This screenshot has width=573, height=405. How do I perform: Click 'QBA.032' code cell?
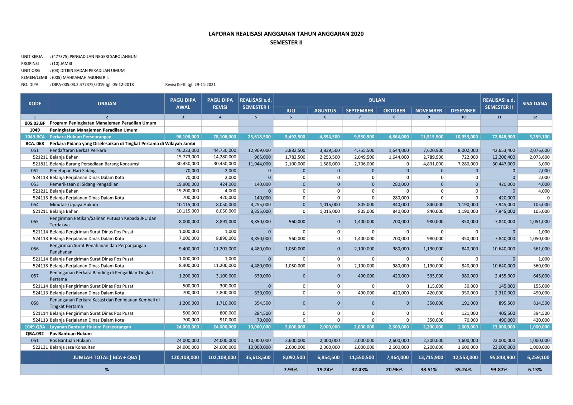click(x=35, y=334)
